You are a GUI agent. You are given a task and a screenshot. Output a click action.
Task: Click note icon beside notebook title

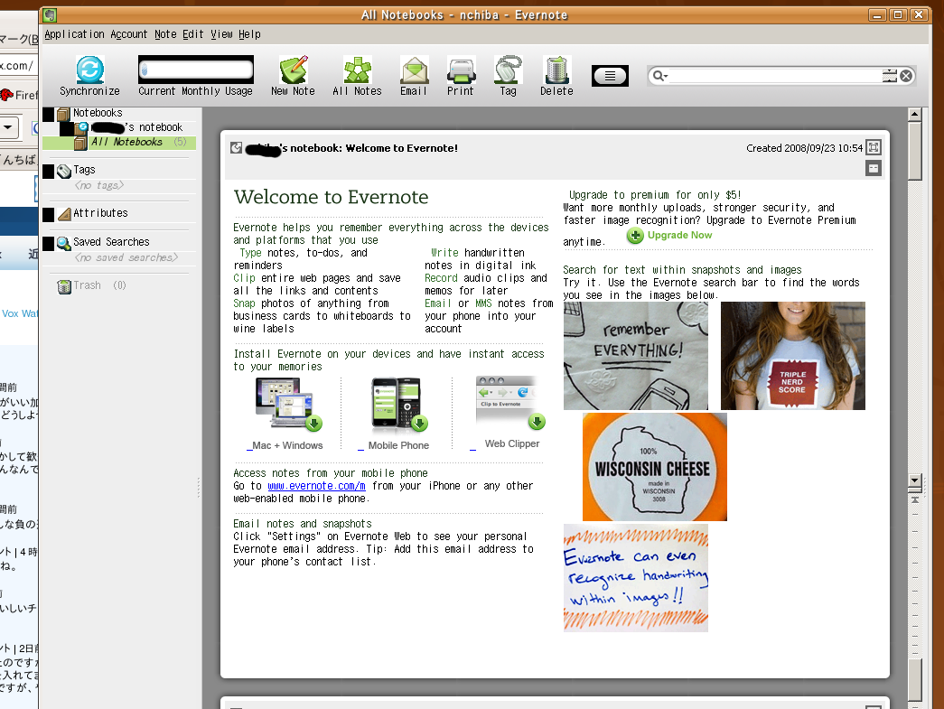(237, 148)
